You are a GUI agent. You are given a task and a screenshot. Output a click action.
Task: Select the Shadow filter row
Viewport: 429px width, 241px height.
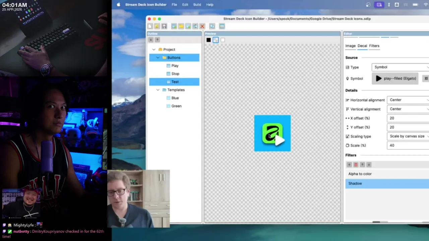[x=387, y=183]
